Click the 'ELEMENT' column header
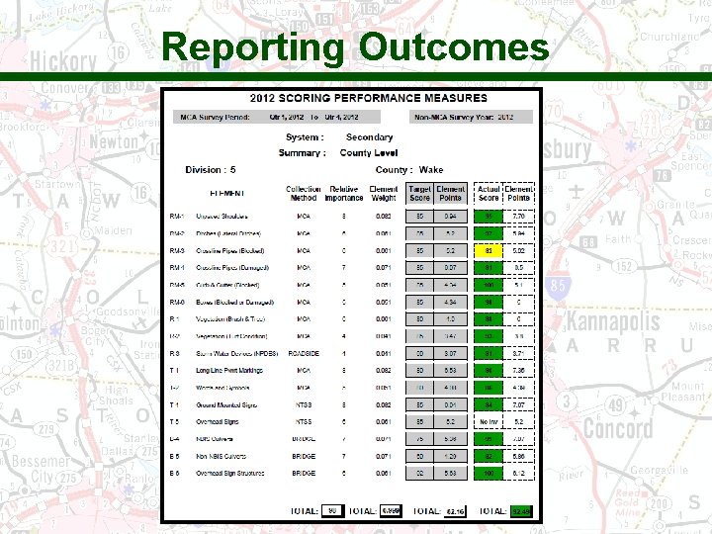The width and height of the screenshot is (712, 534). pos(227,194)
